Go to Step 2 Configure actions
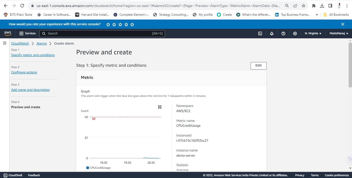Image resolution: width=352 pixels, height=178 pixels. coord(24,72)
